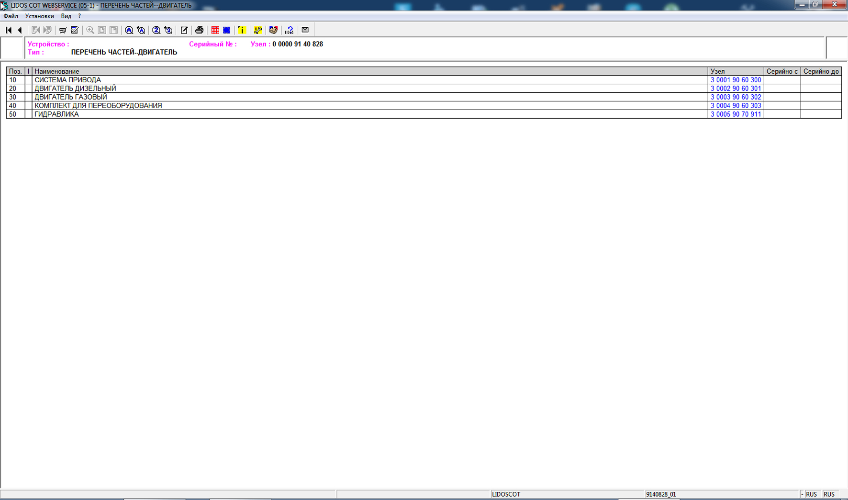Click the checklist icon beside the cart
The width and height of the screenshot is (848, 500).
tap(75, 30)
